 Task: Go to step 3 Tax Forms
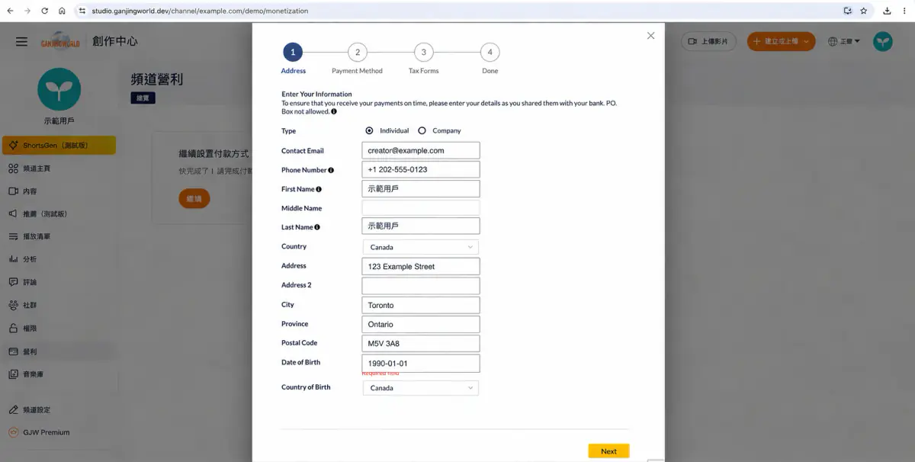(x=423, y=53)
